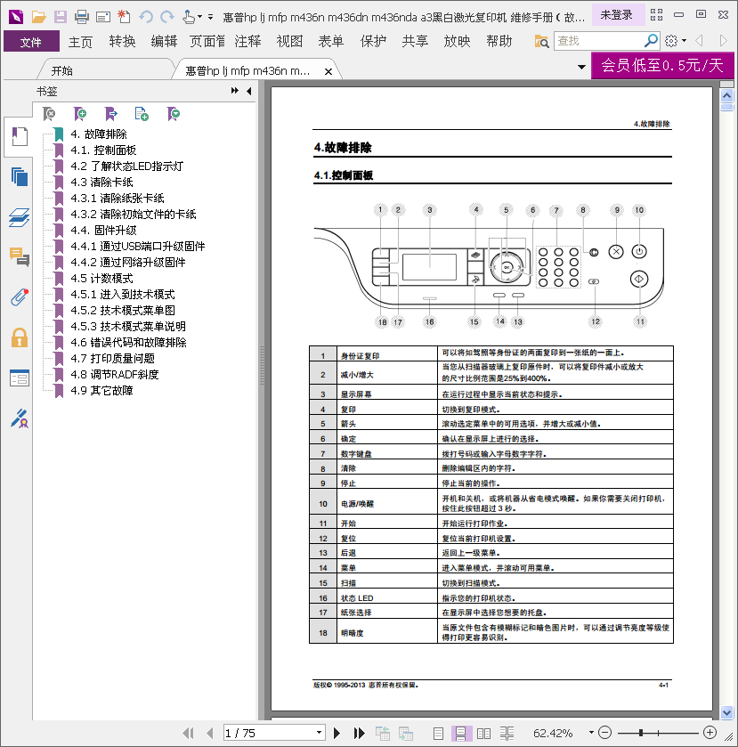Select bookmark 4.3.1 清除纸张卡纸
Image resolution: width=738 pixels, height=747 pixels.
118,199
